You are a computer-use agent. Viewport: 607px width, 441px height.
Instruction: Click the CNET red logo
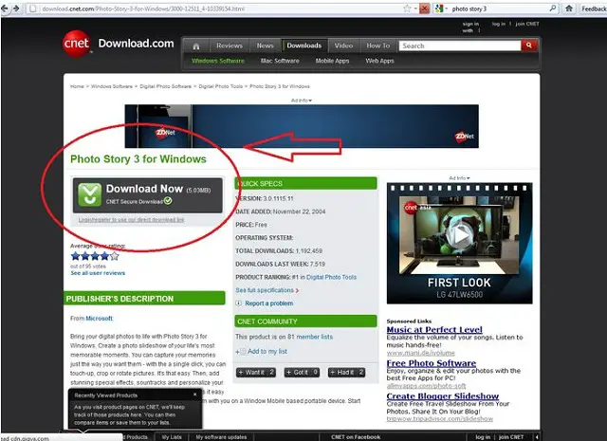click(x=77, y=44)
